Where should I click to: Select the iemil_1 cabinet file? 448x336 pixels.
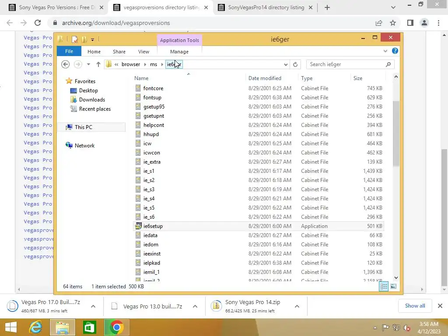coord(151,272)
